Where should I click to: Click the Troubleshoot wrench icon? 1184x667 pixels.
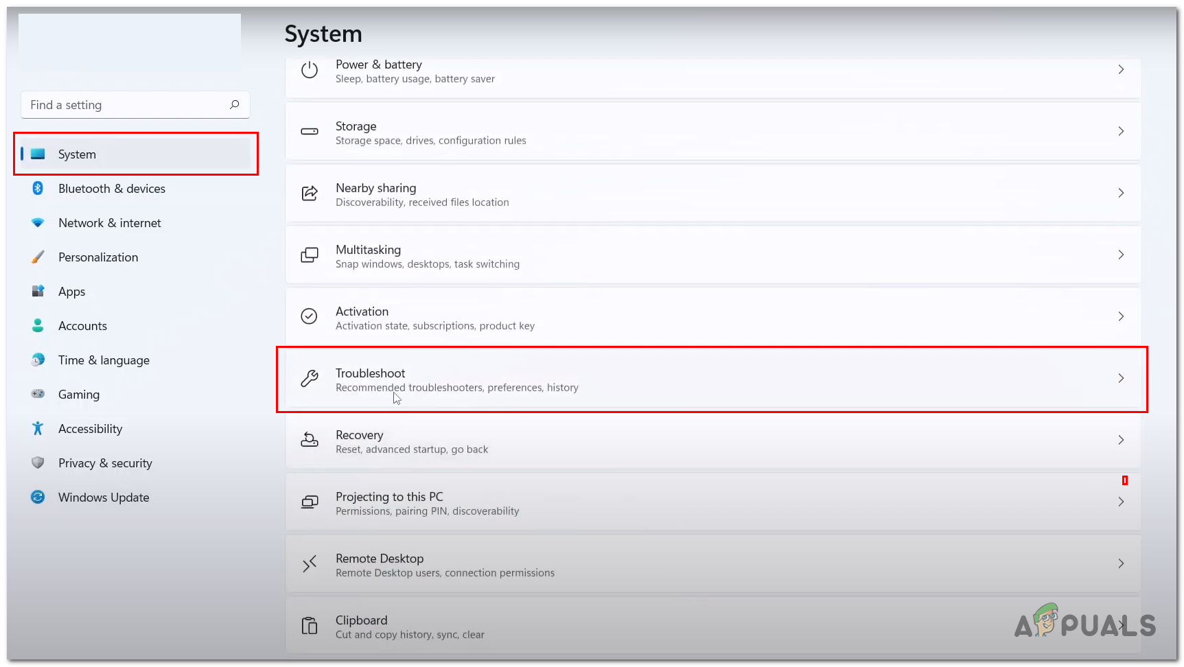310,378
